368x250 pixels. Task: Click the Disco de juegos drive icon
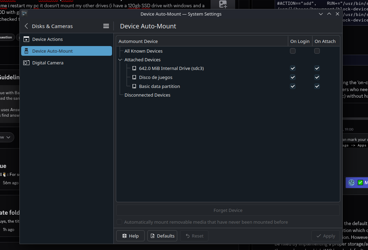[x=134, y=77]
